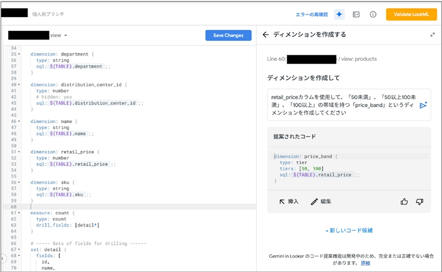
Task: Open the .view file dropdown arrow
Action: [x=66, y=36]
